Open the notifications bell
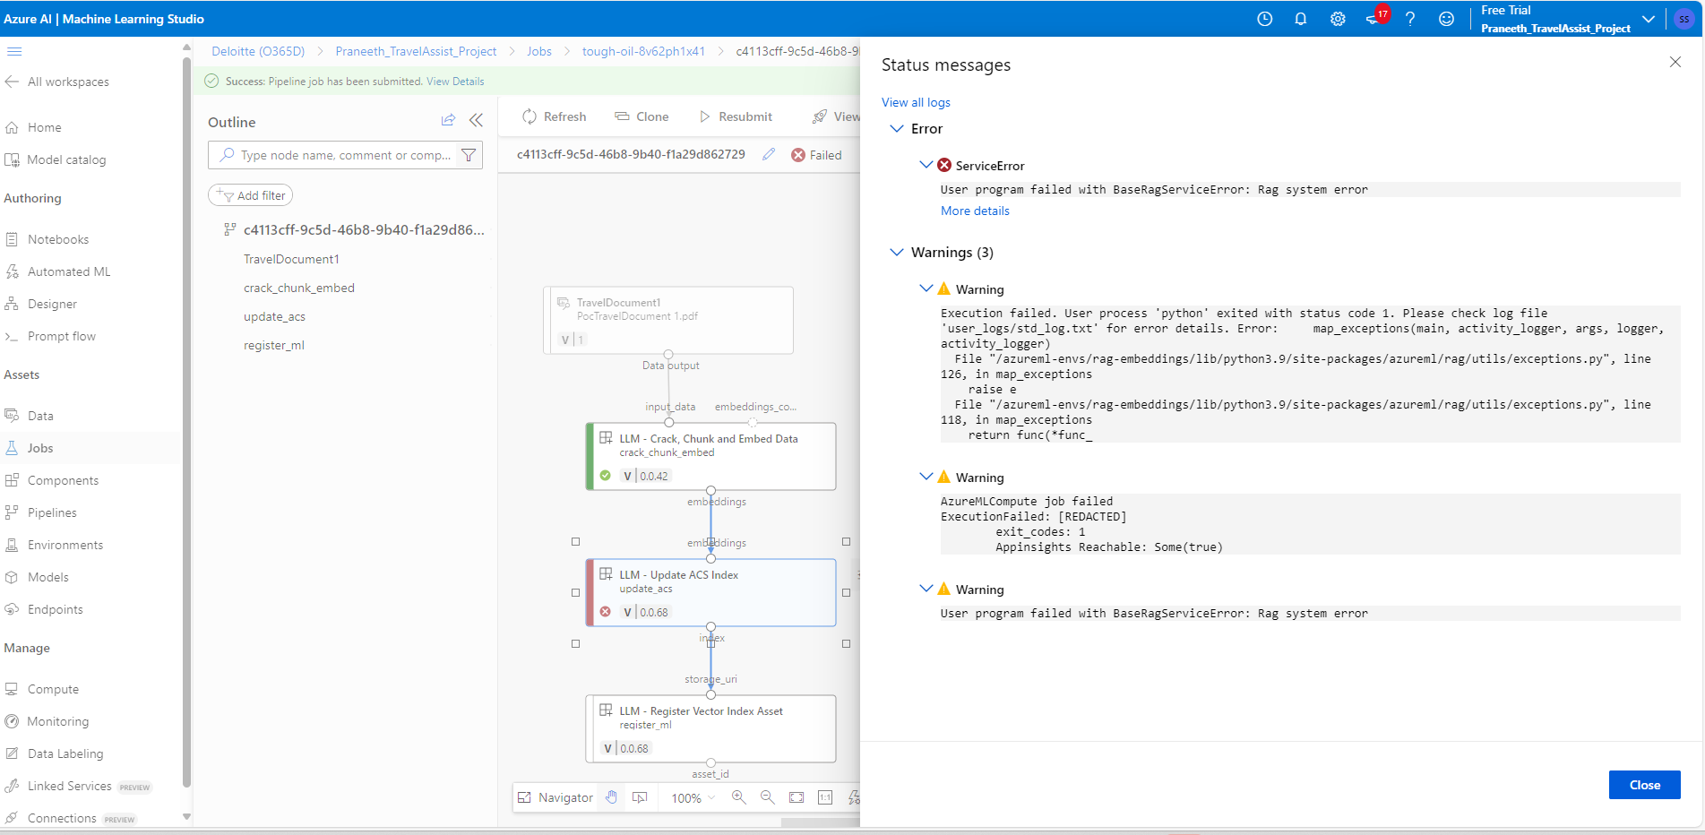Image resolution: width=1705 pixels, height=835 pixels. [1301, 18]
